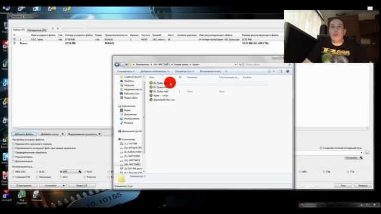Enable Предварительная обработка checkbox
Image resolution: width=381 pixels, height=214 pixels.
tap(14, 153)
